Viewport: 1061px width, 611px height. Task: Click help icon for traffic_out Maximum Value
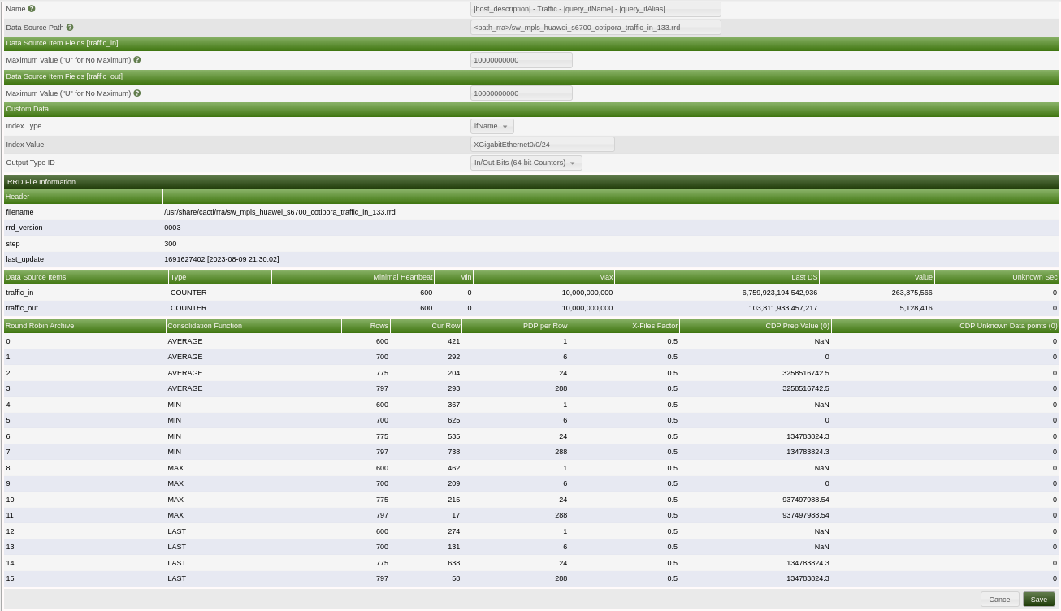click(x=137, y=93)
